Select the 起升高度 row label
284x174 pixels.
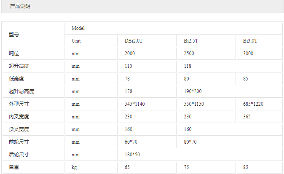point(19,66)
